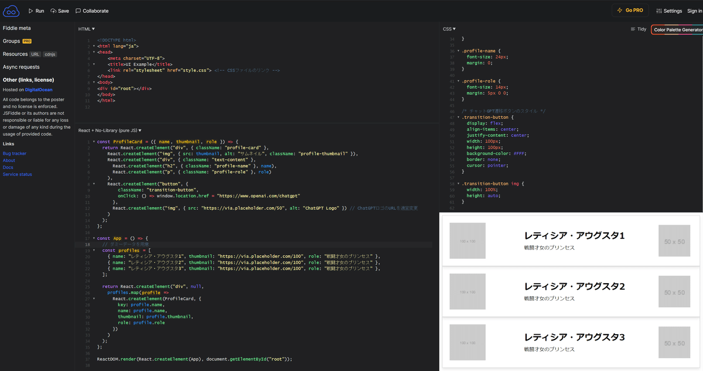Image resolution: width=703 pixels, height=371 pixels.
Task: Toggle the URL resource option
Action: [34, 54]
